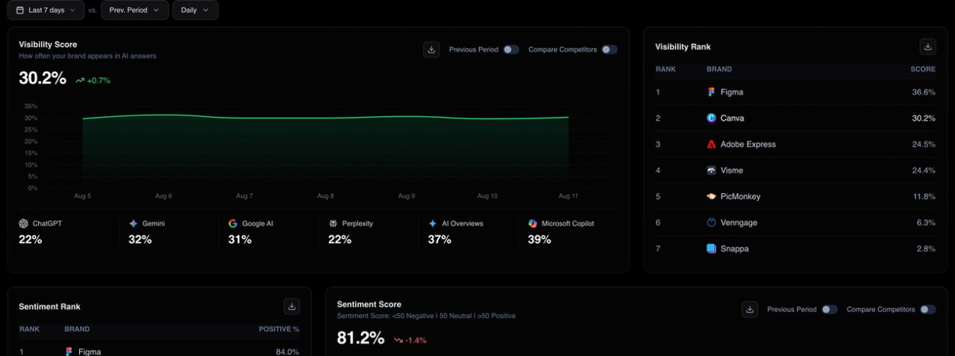Viewport: 955px width, 356px height.
Task: Click the BRAND column header in Visibility Rank
Action: tap(719, 69)
